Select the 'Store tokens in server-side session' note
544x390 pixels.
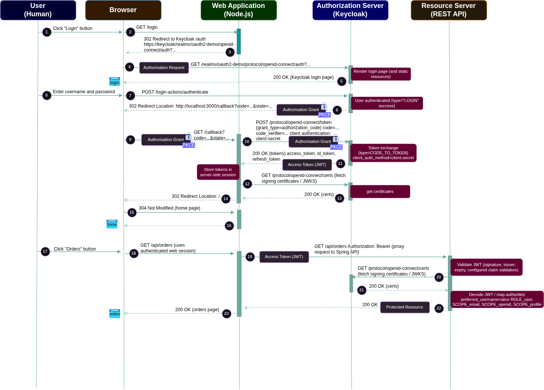point(218,172)
